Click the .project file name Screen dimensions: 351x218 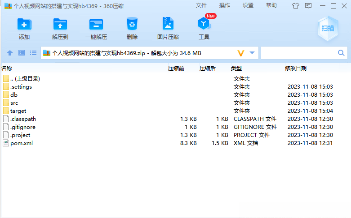20,135
